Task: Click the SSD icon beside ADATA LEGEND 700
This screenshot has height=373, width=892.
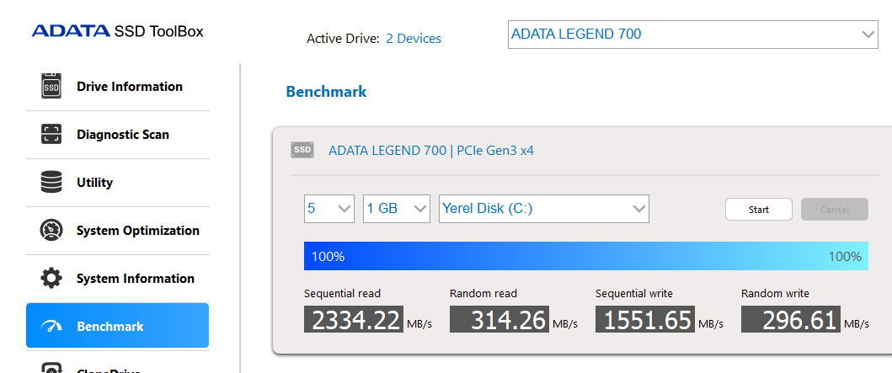Action: (302, 151)
